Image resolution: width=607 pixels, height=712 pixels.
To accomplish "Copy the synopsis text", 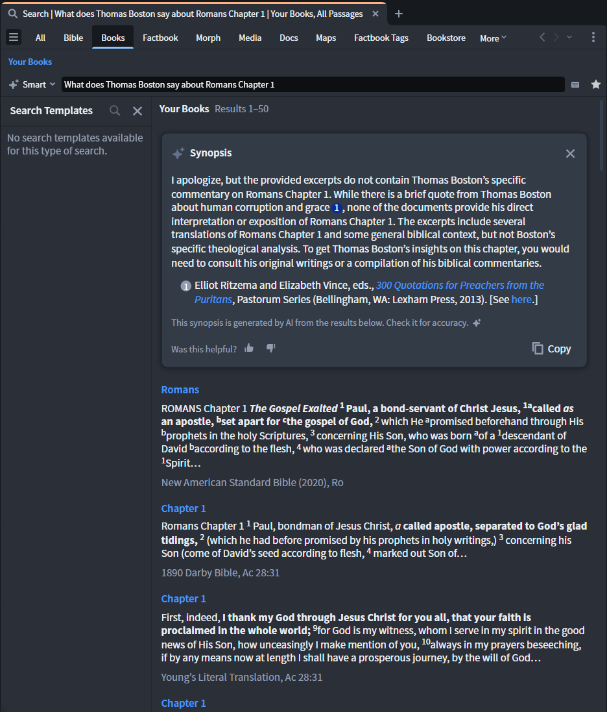I will pyautogui.click(x=552, y=349).
